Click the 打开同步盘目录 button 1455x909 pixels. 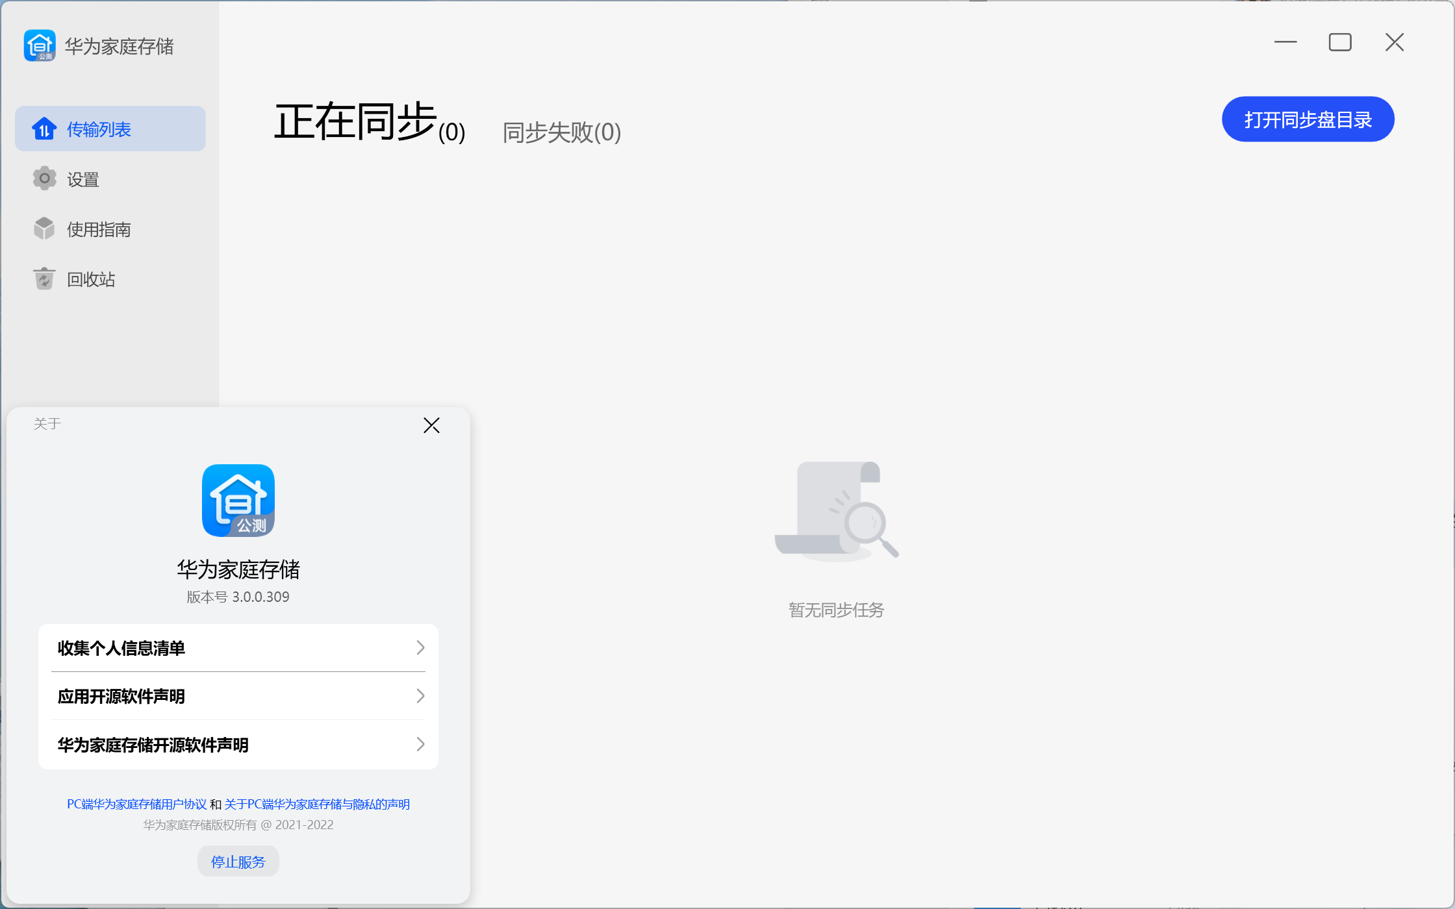click(x=1308, y=119)
